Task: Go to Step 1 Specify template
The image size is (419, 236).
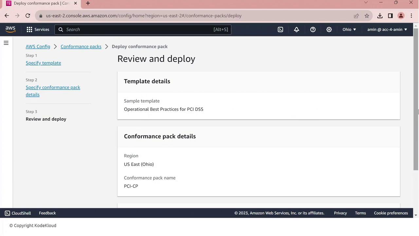Action: (x=43, y=63)
